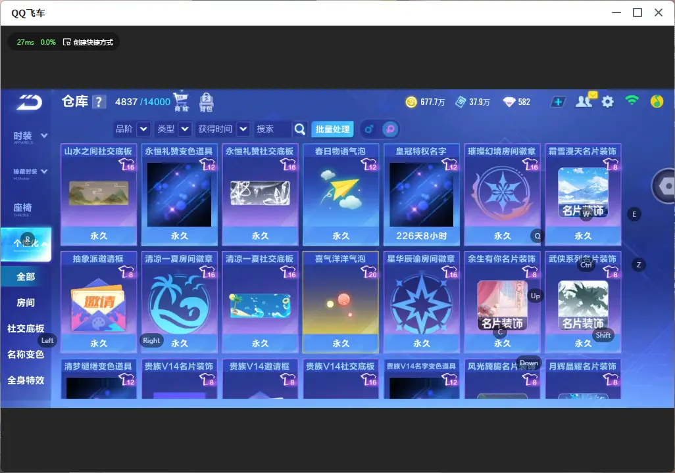This screenshot has height=473, width=675.
Task: Select 皇冠特权名字 item card
Action: coord(422,194)
